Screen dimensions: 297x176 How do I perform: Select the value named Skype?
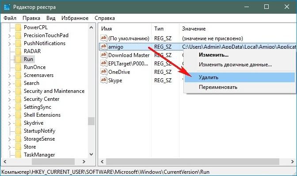tap(115, 80)
